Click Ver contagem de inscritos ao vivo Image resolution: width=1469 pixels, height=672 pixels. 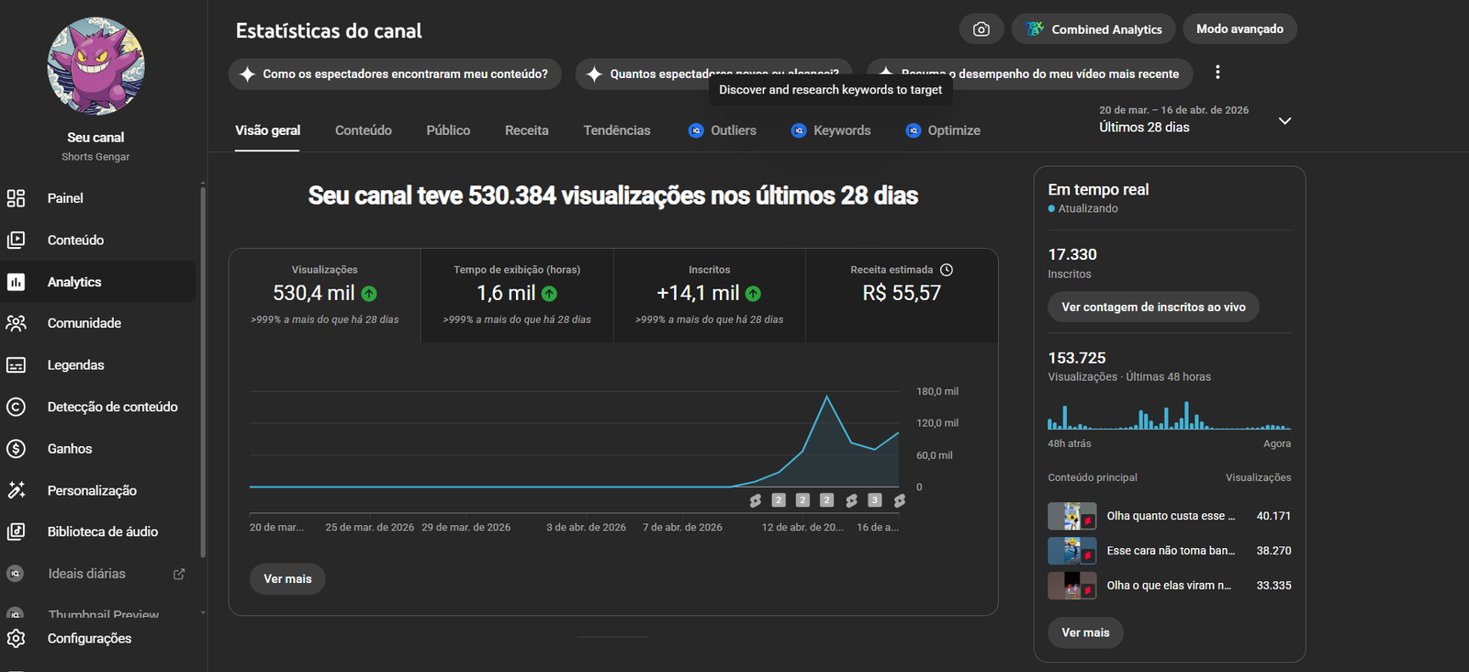pyautogui.click(x=1153, y=307)
